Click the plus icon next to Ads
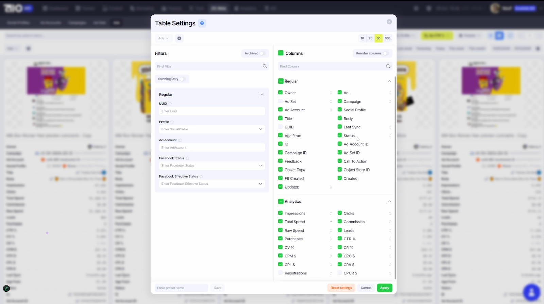This screenshot has height=304, width=544. coord(179,38)
